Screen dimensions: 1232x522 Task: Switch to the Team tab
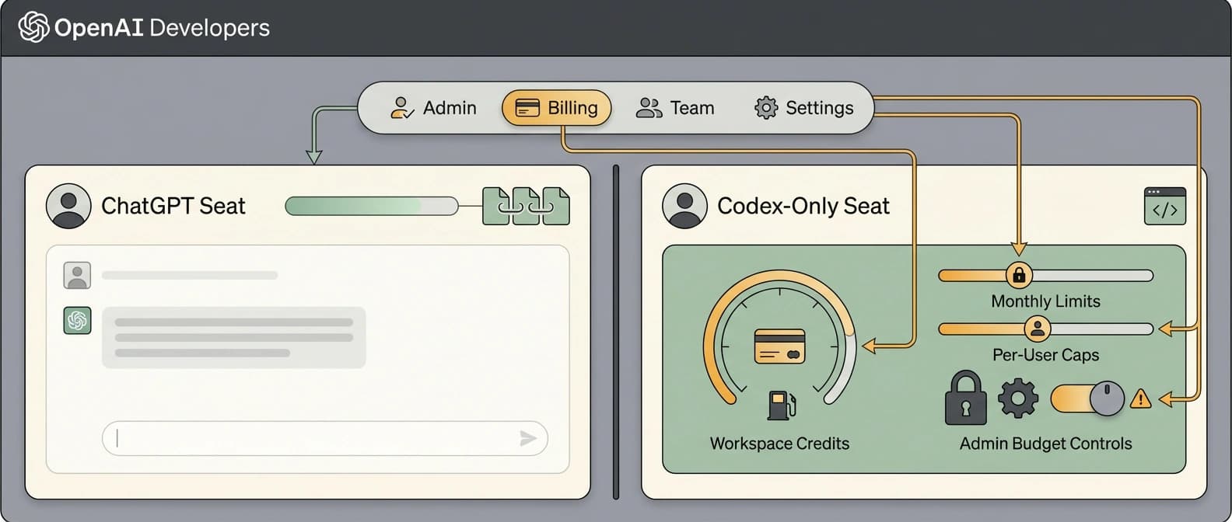click(675, 108)
